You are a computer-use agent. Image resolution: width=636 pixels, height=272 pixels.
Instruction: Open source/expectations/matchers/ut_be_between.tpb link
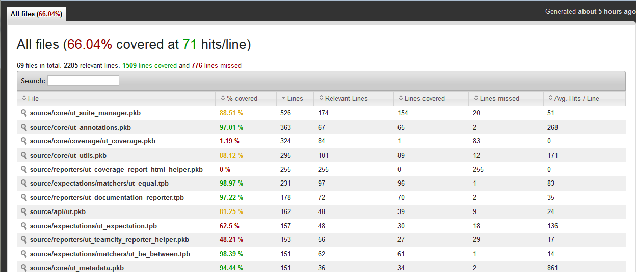click(x=110, y=254)
